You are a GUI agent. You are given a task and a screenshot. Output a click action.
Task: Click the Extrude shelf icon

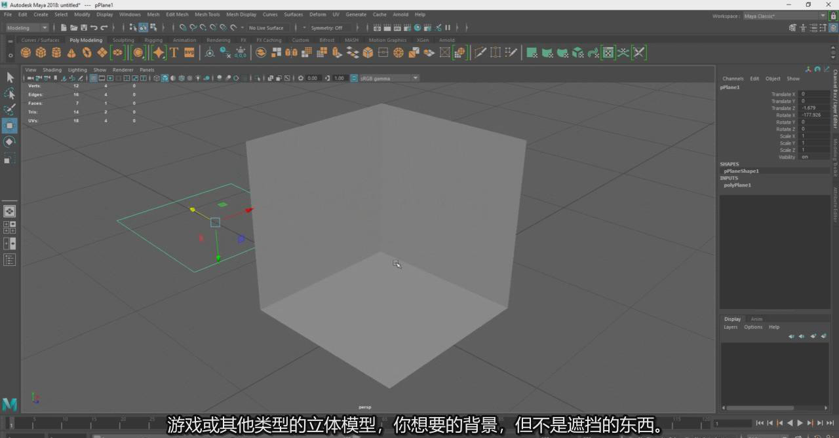337,52
